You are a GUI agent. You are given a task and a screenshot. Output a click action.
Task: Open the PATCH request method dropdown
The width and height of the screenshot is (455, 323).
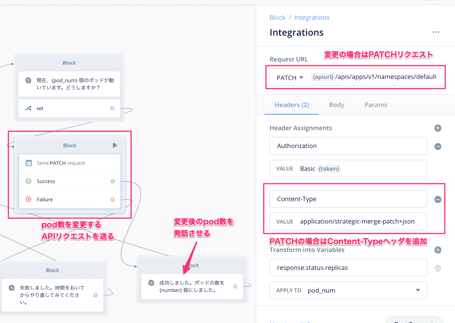click(290, 78)
